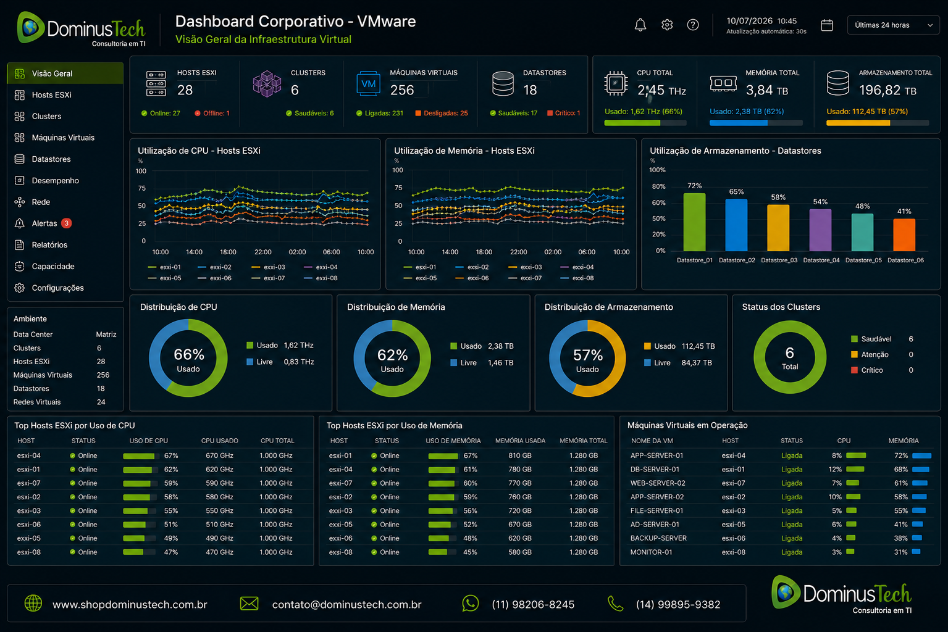Open the calendar date picker icon
The width and height of the screenshot is (948, 632).
827,25
